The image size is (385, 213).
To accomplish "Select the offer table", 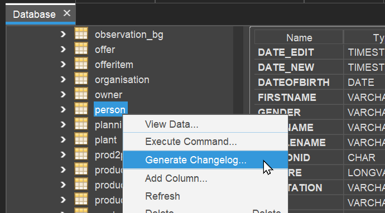I will click(105, 50).
